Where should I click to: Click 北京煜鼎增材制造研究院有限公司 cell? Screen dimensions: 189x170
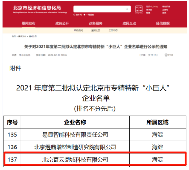tap(75, 147)
